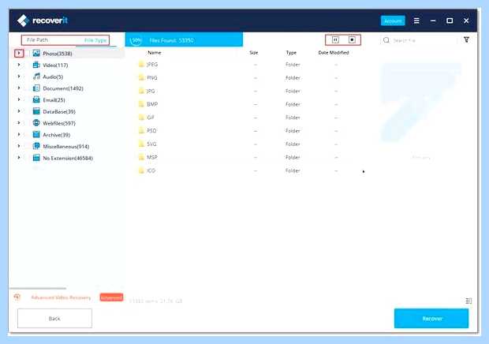Image resolution: width=489 pixels, height=344 pixels.
Task: Click the BMP folder icon
Action: click(142, 104)
